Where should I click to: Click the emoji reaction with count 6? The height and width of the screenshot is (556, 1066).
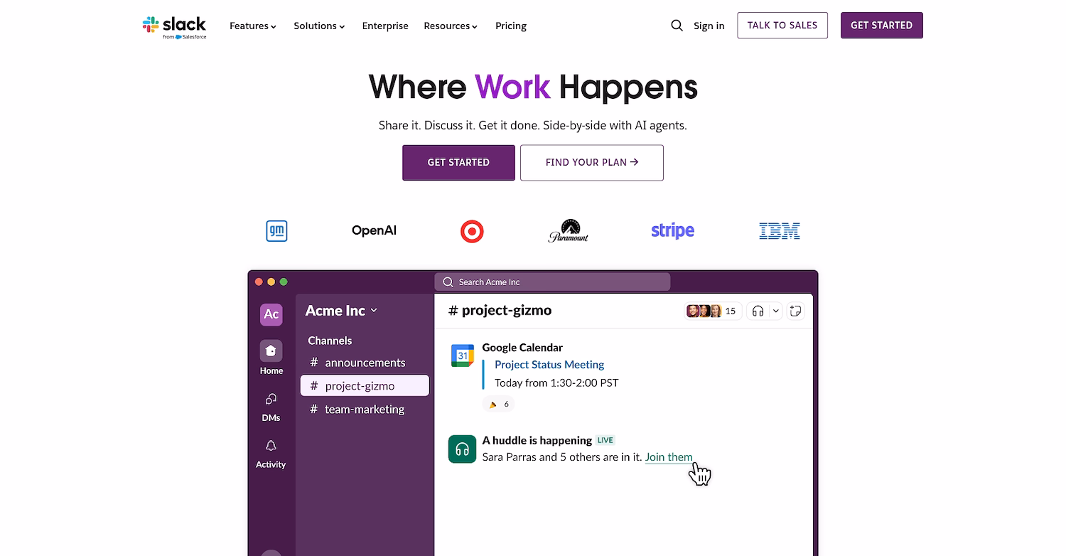(x=499, y=404)
